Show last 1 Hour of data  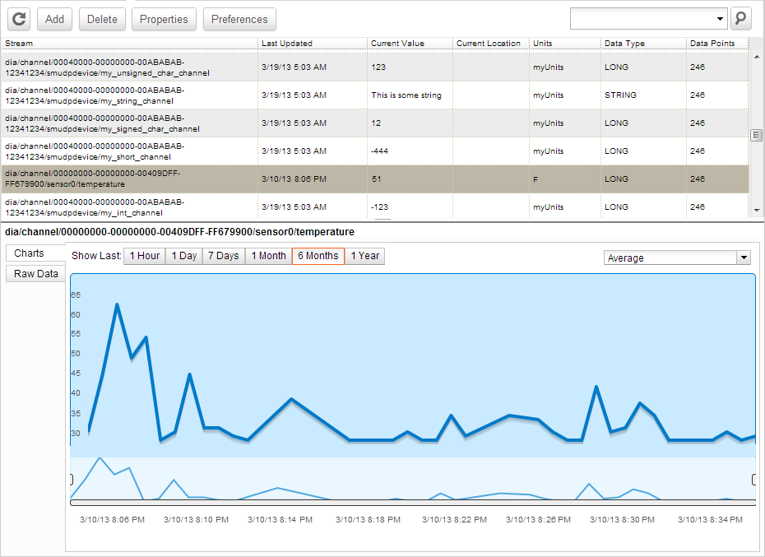coord(144,256)
